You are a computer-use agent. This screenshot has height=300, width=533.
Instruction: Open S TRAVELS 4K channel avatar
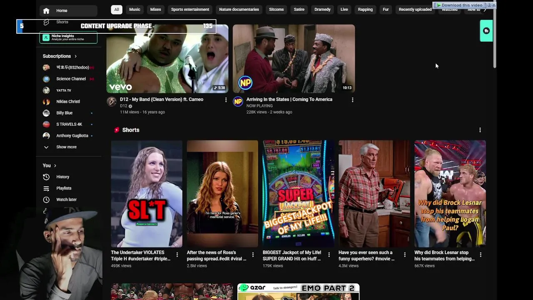pyautogui.click(x=46, y=124)
